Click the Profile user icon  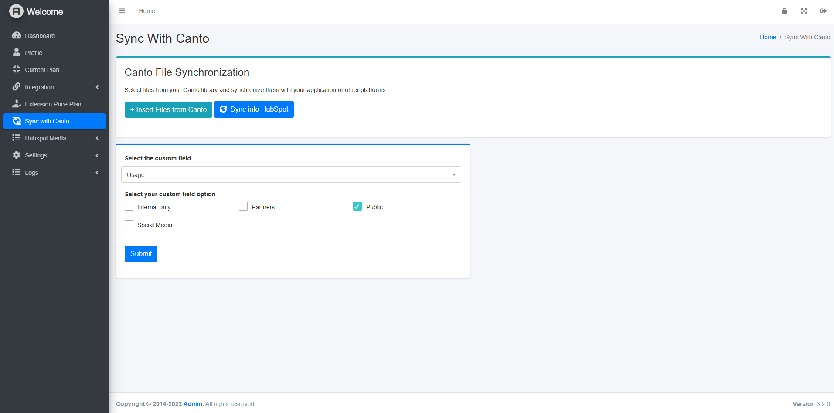pyautogui.click(x=17, y=52)
